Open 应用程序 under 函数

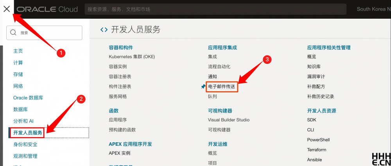coord(118,120)
